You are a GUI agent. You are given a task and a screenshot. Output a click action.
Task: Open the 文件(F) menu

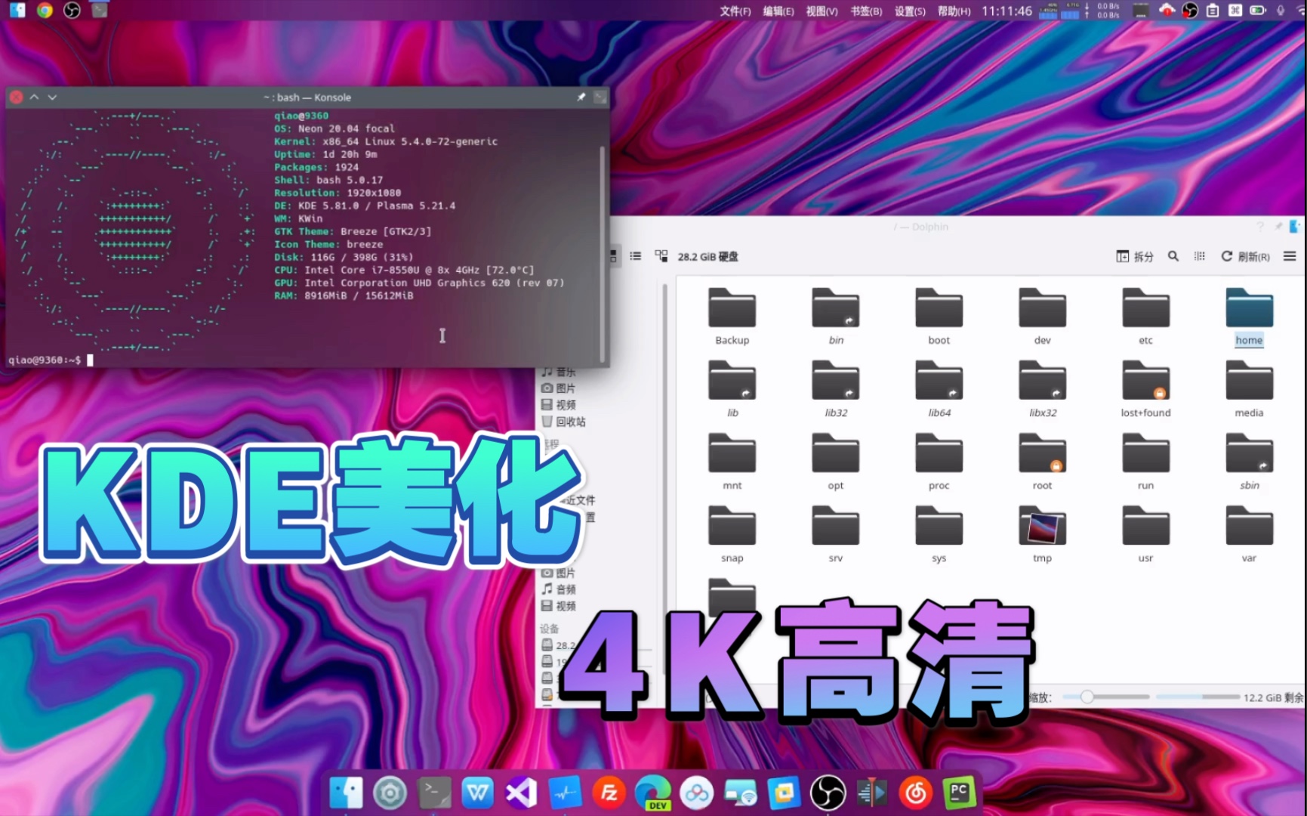[735, 11]
